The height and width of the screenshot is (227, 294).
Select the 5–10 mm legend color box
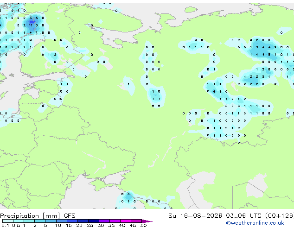point(51,221)
